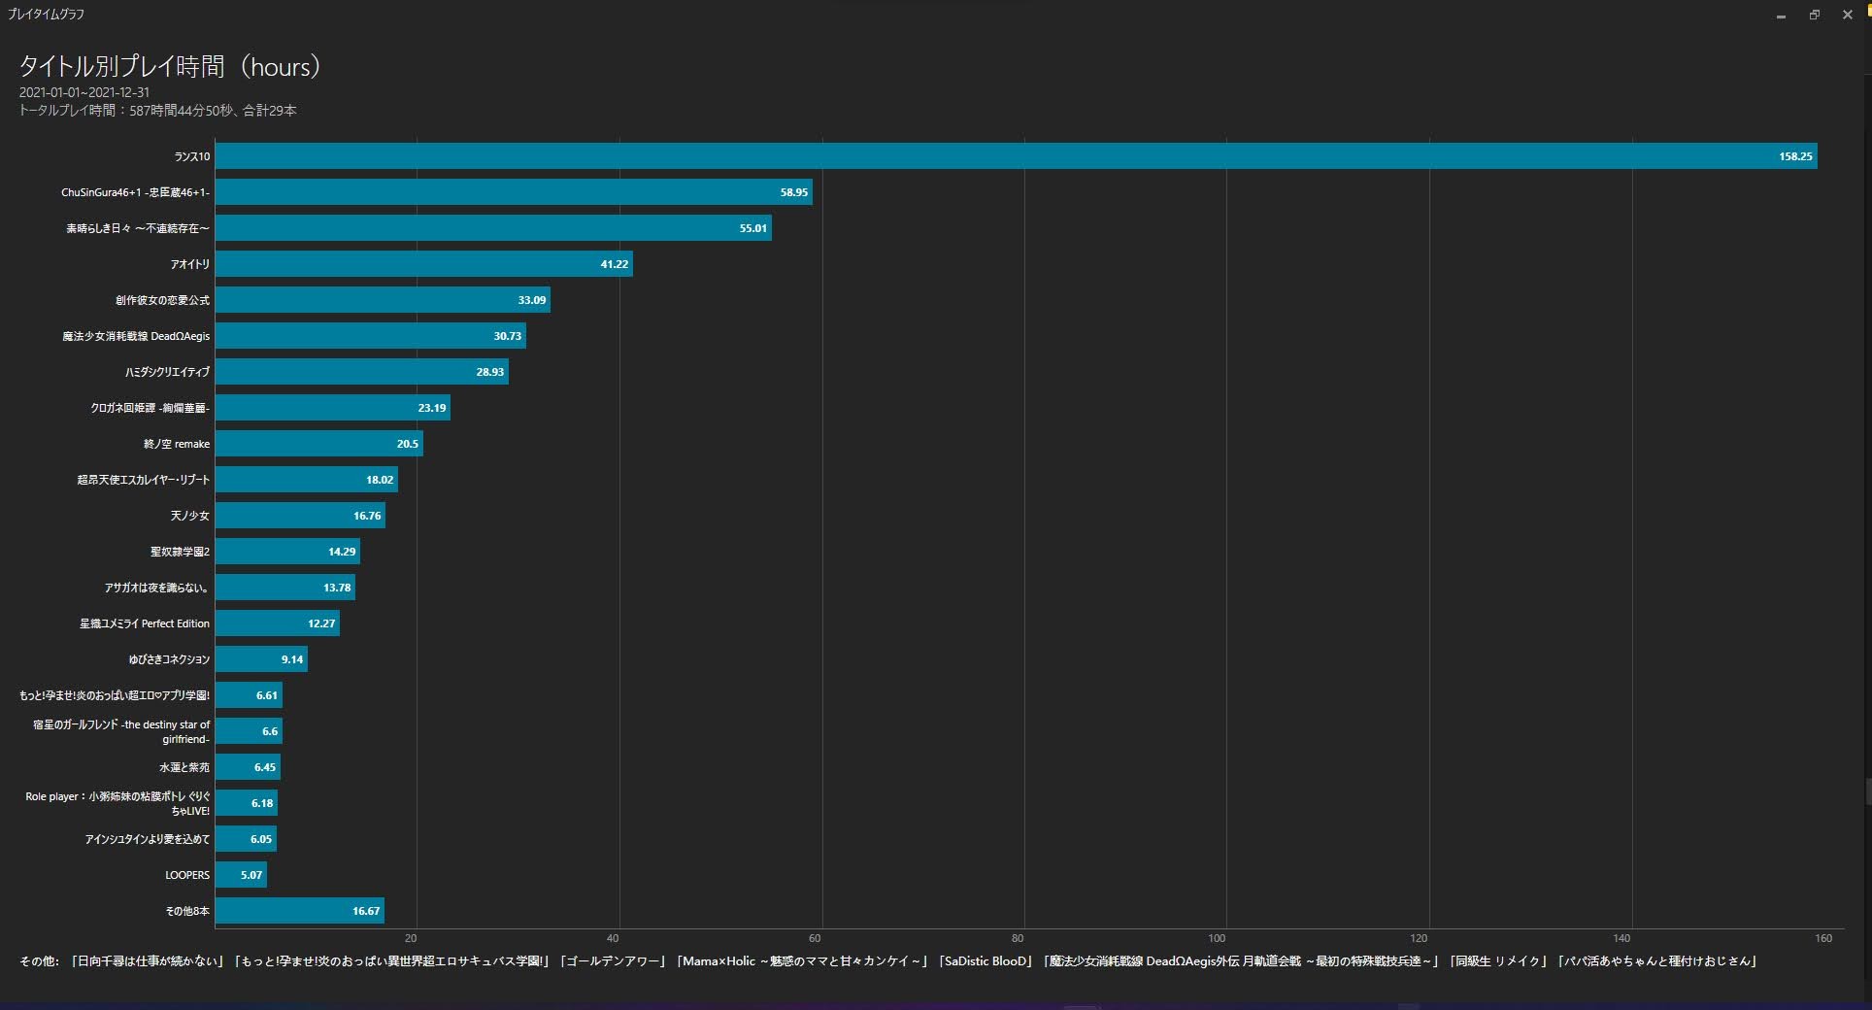
Task: Select the 6.6 hours bar
Action: 249,731
